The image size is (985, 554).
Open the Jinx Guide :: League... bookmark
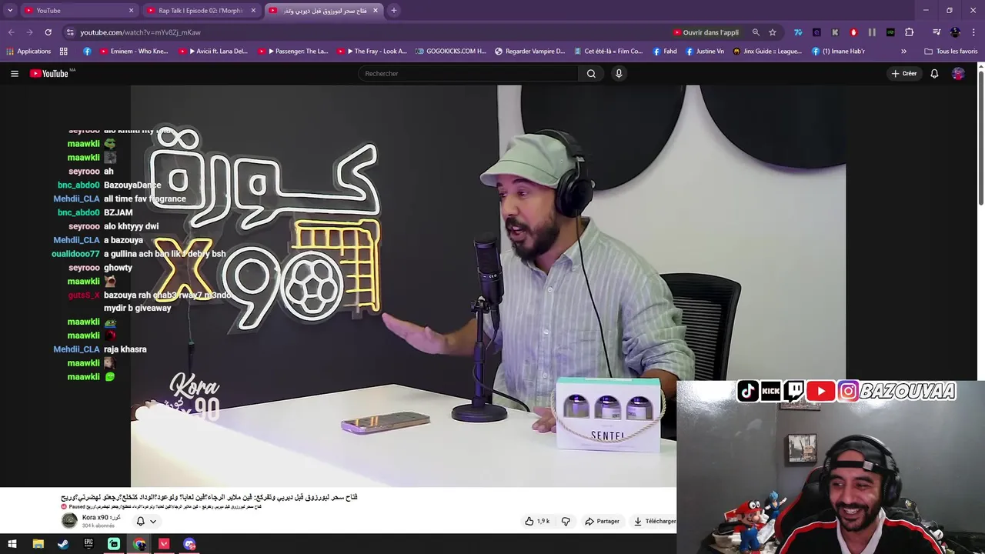point(768,52)
